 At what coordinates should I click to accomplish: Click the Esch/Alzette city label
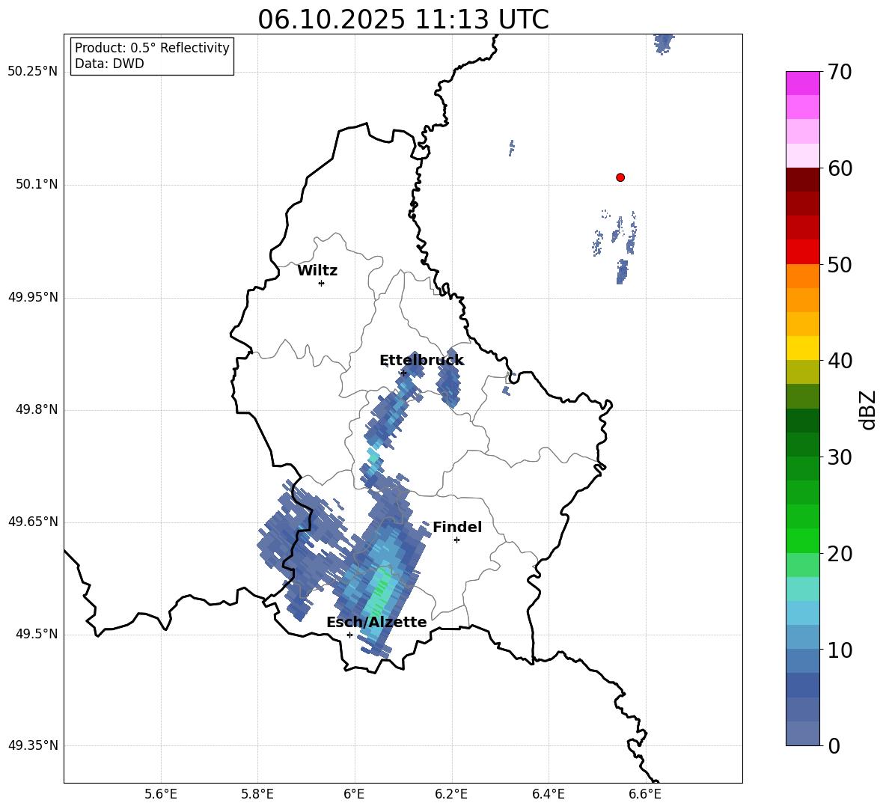coord(376,622)
